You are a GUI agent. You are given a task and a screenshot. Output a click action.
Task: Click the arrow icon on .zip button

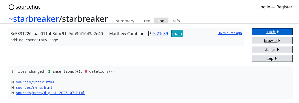[276, 58]
